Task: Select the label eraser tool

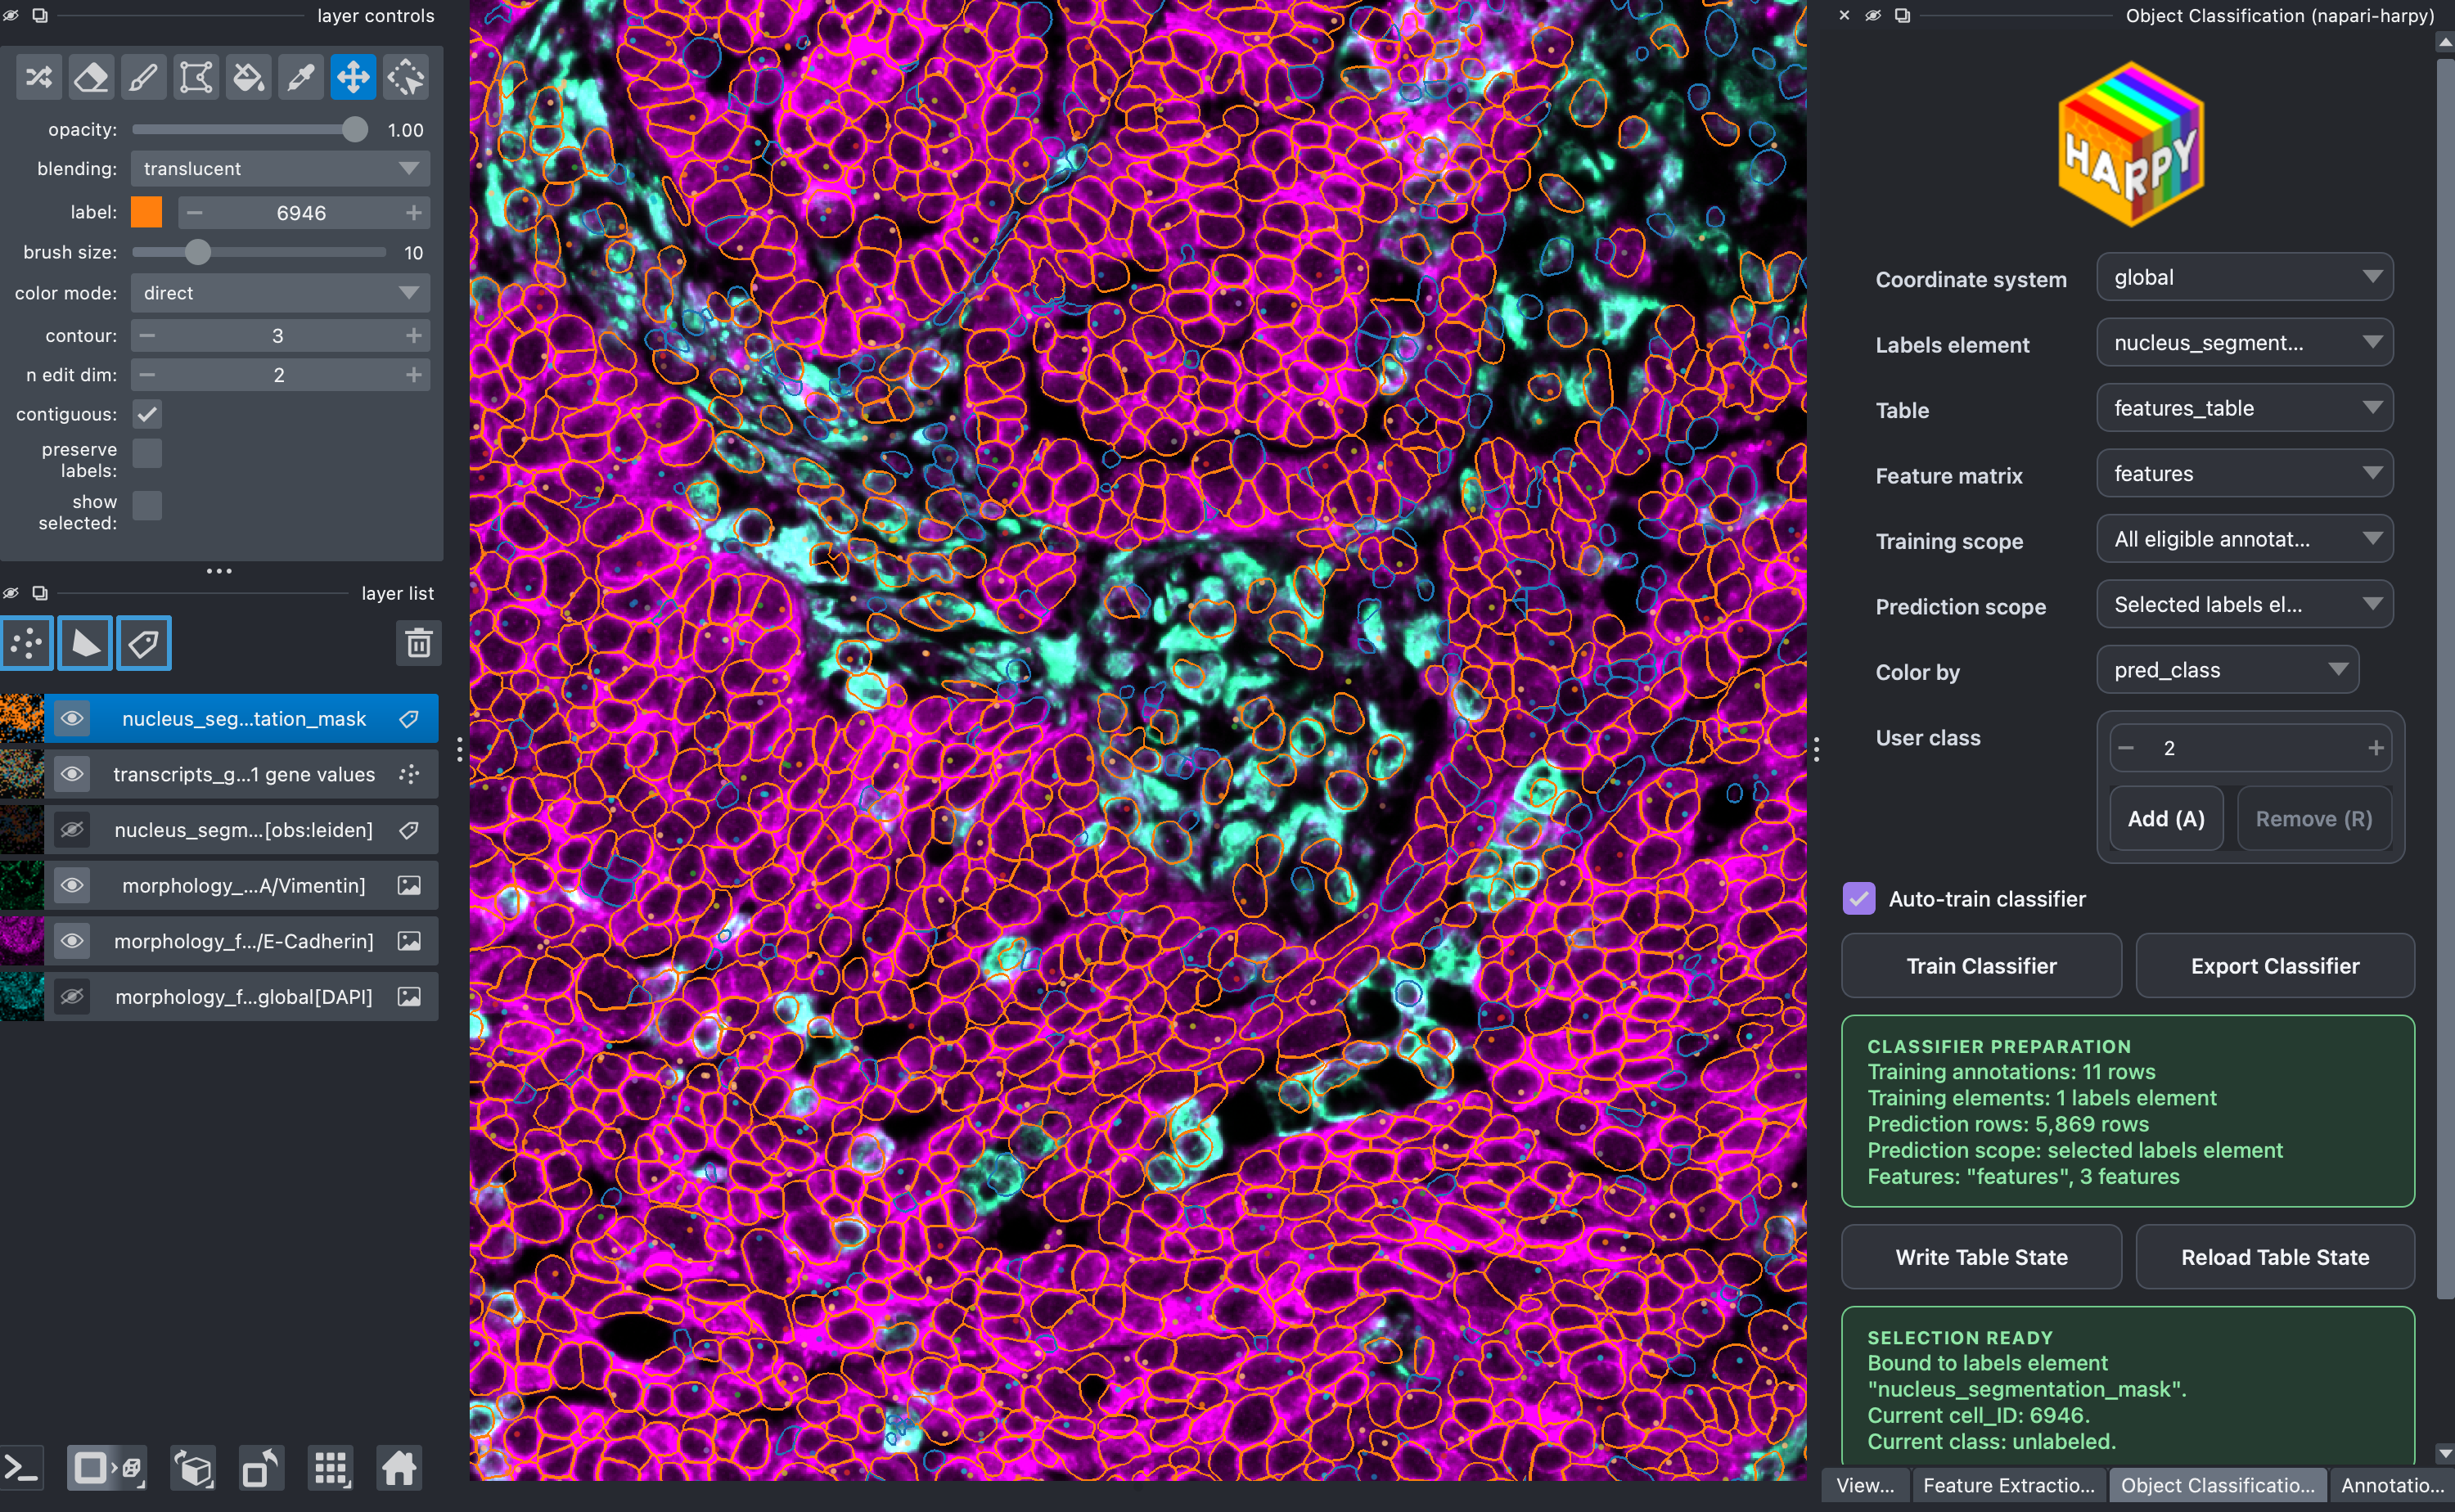Action: click(92, 77)
